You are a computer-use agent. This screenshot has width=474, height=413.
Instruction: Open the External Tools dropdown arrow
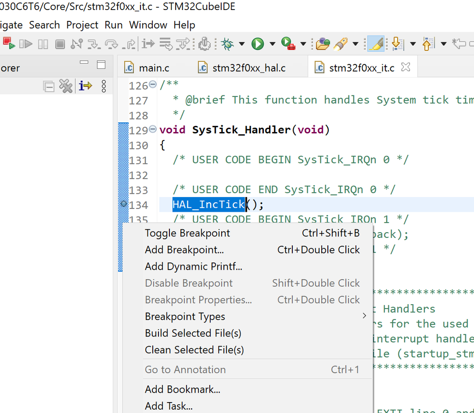(x=303, y=44)
